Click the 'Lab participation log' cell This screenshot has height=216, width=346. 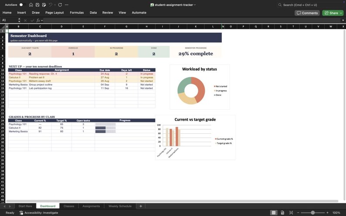(x=61, y=88)
